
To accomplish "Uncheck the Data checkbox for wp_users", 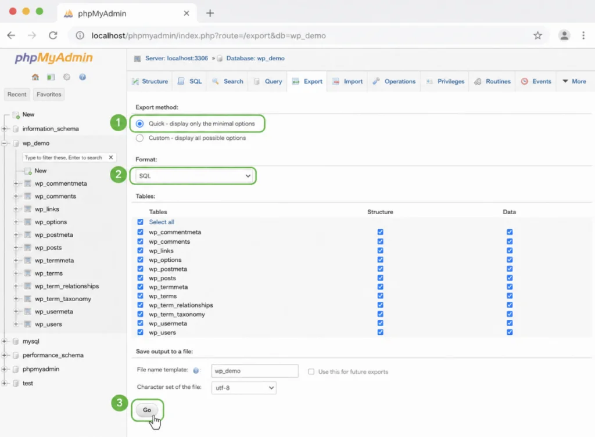I will tap(510, 332).
